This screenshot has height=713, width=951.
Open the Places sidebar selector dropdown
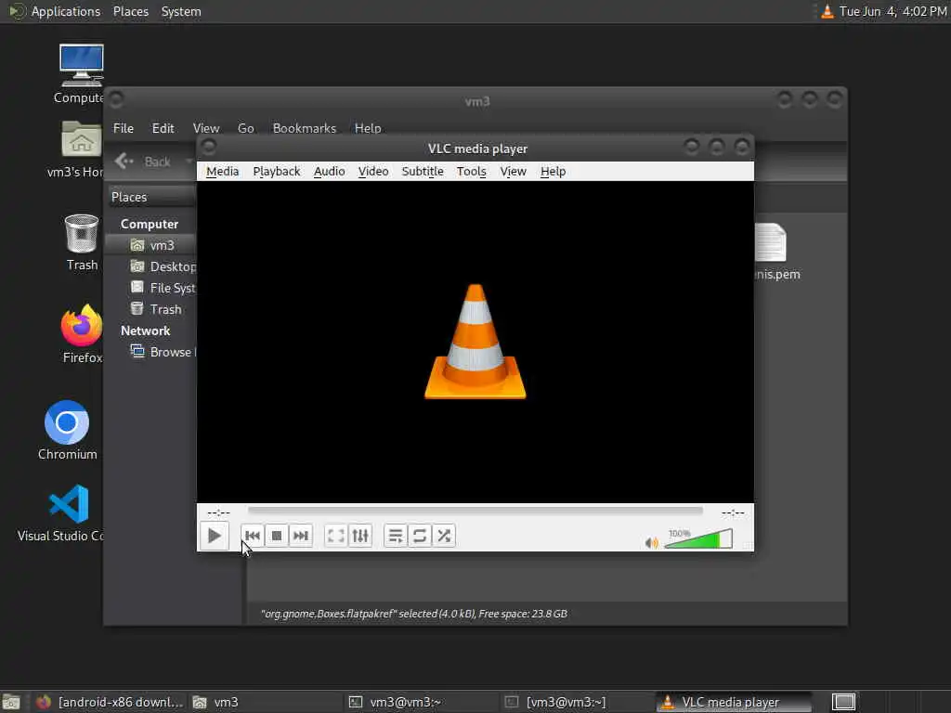pyautogui.click(x=152, y=197)
